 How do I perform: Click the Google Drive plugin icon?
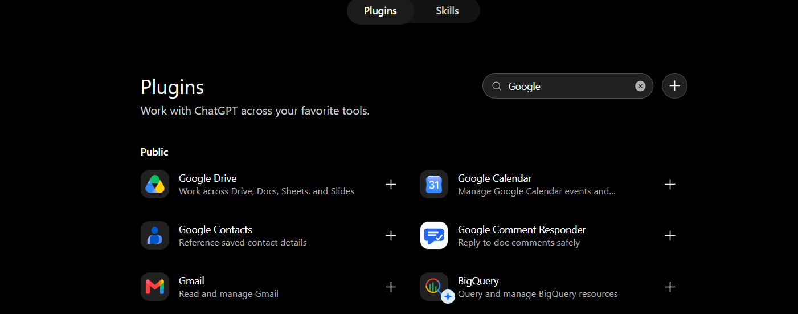[x=155, y=184]
